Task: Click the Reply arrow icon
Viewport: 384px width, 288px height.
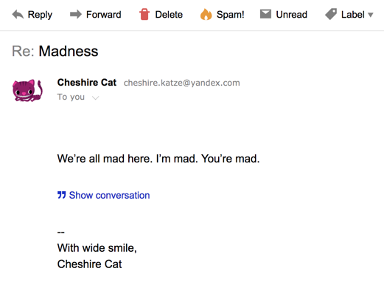Action: point(18,15)
